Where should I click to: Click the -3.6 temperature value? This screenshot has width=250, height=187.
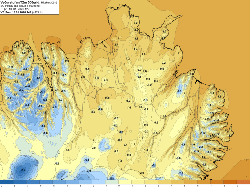click(x=121, y=132)
